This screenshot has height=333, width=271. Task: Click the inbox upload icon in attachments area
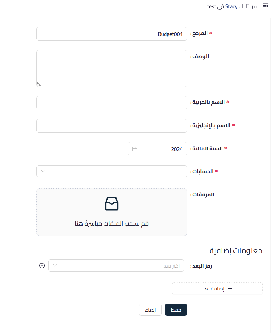tap(112, 204)
